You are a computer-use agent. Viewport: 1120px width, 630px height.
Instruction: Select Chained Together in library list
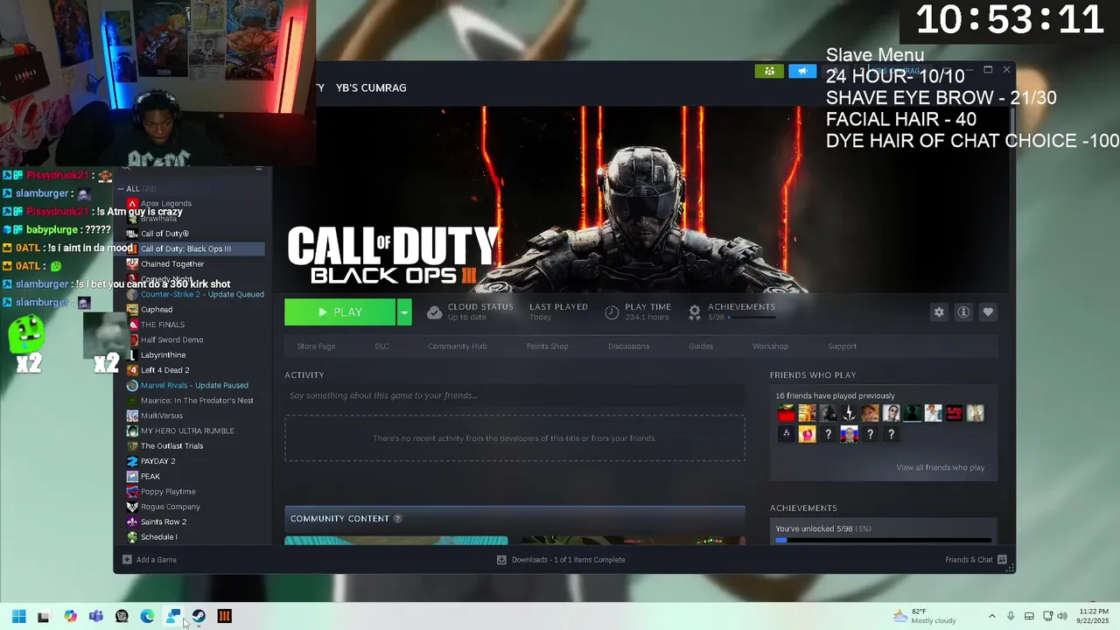click(x=191, y=264)
